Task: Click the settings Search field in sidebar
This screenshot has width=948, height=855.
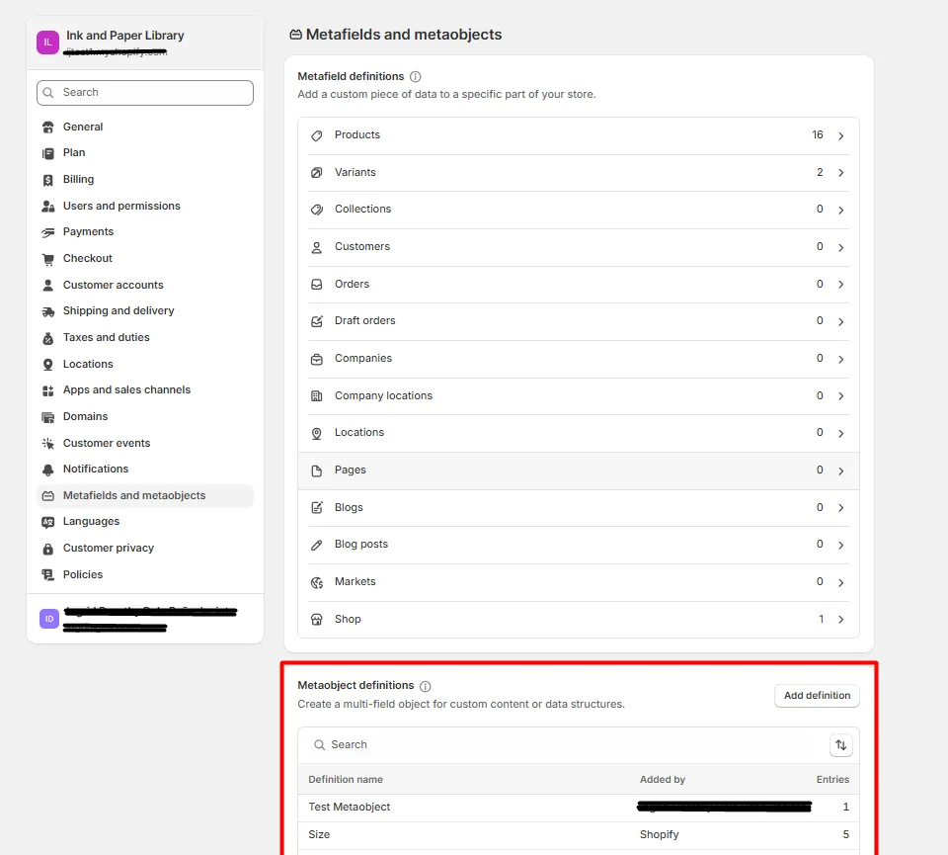Action: (x=145, y=93)
